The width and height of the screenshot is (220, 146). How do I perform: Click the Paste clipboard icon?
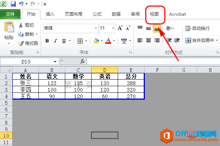coord(9,30)
